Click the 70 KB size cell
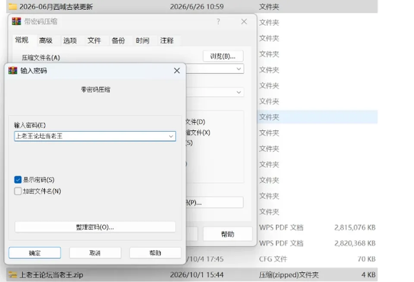 (x=367, y=259)
